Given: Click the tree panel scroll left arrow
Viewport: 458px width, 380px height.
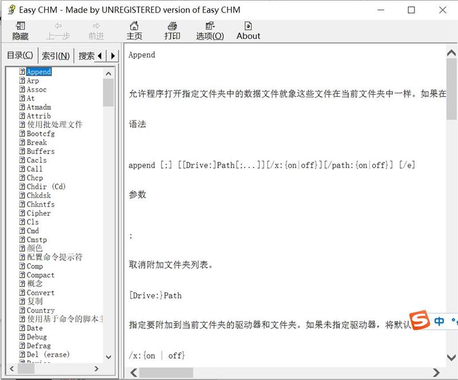Looking at the screenshot, I should tap(11, 369).
